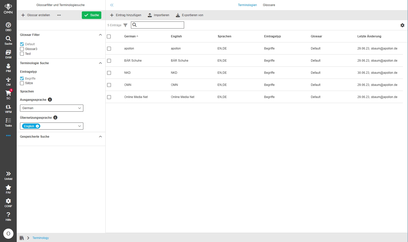Switch to the Terminologien tab
The image size is (408, 242).
(247, 5)
